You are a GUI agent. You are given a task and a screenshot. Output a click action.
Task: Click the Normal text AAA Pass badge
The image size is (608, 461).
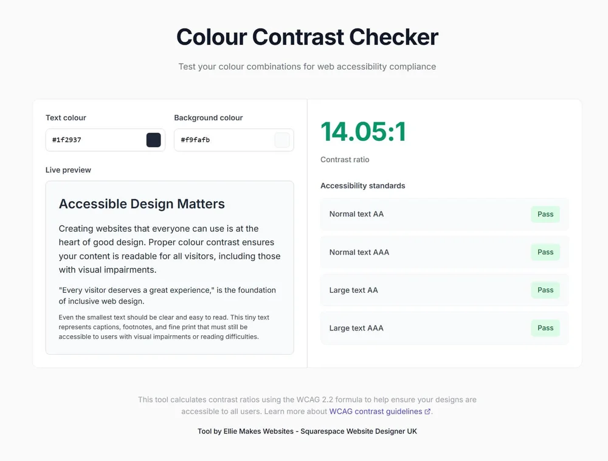545,252
